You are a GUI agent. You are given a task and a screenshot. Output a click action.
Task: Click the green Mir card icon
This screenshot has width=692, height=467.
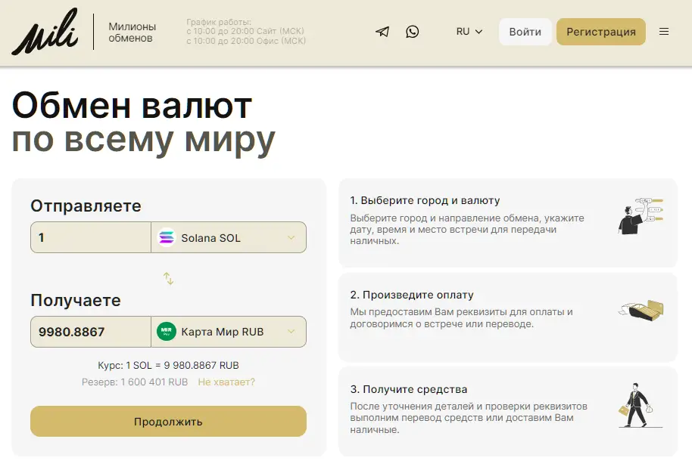click(166, 332)
